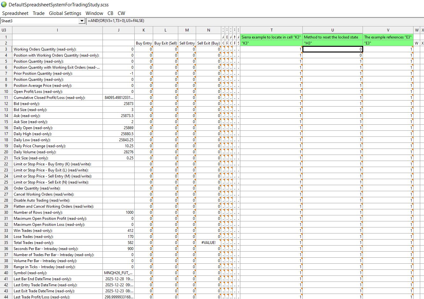Click the Daily Low value 25843.25
This screenshot has height=299, width=424.
(119, 140)
